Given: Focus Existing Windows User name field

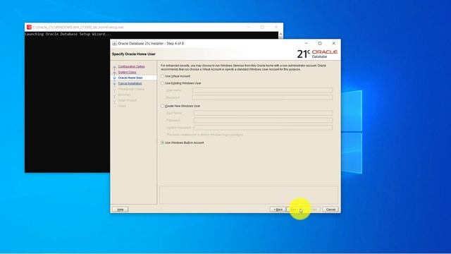Looking at the screenshot, I should (x=262, y=90).
